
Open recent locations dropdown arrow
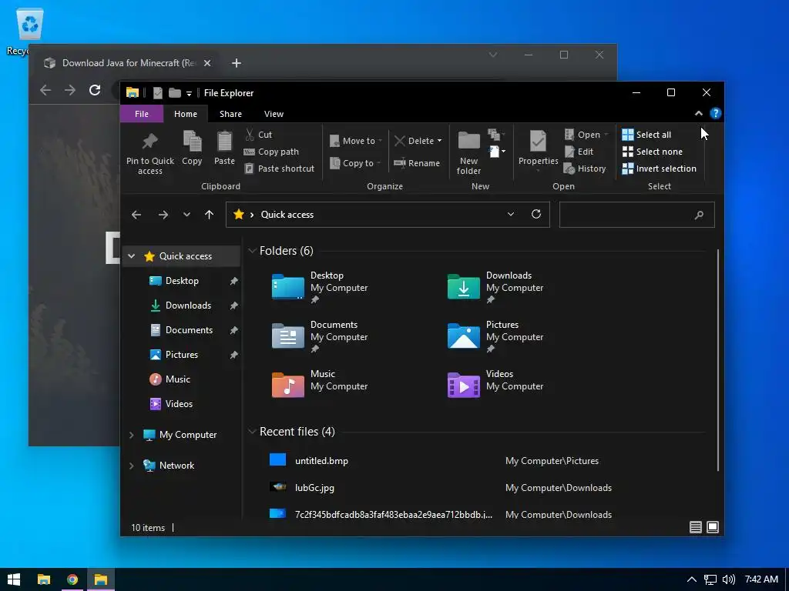tap(186, 215)
